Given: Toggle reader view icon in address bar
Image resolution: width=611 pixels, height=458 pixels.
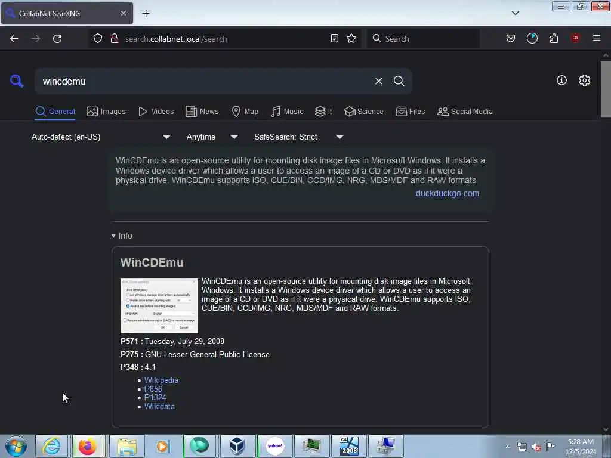Looking at the screenshot, I should click(334, 38).
